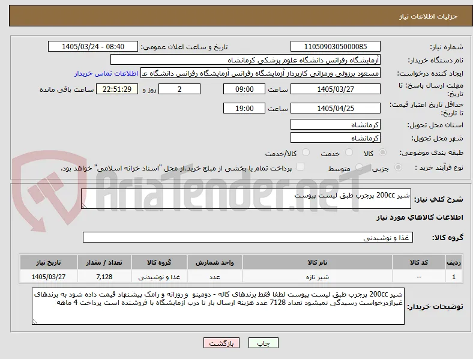
Task: Click the quantity cell 7,128
Action: pyautogui.click(x=104, y=277)
